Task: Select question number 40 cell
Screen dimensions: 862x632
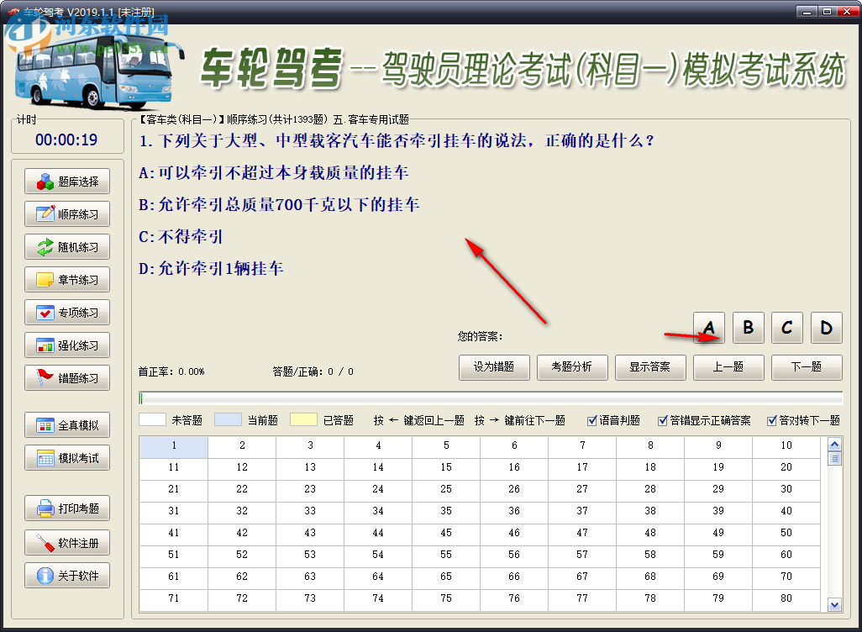Action: pyautogui.click(x=786, y=513)
